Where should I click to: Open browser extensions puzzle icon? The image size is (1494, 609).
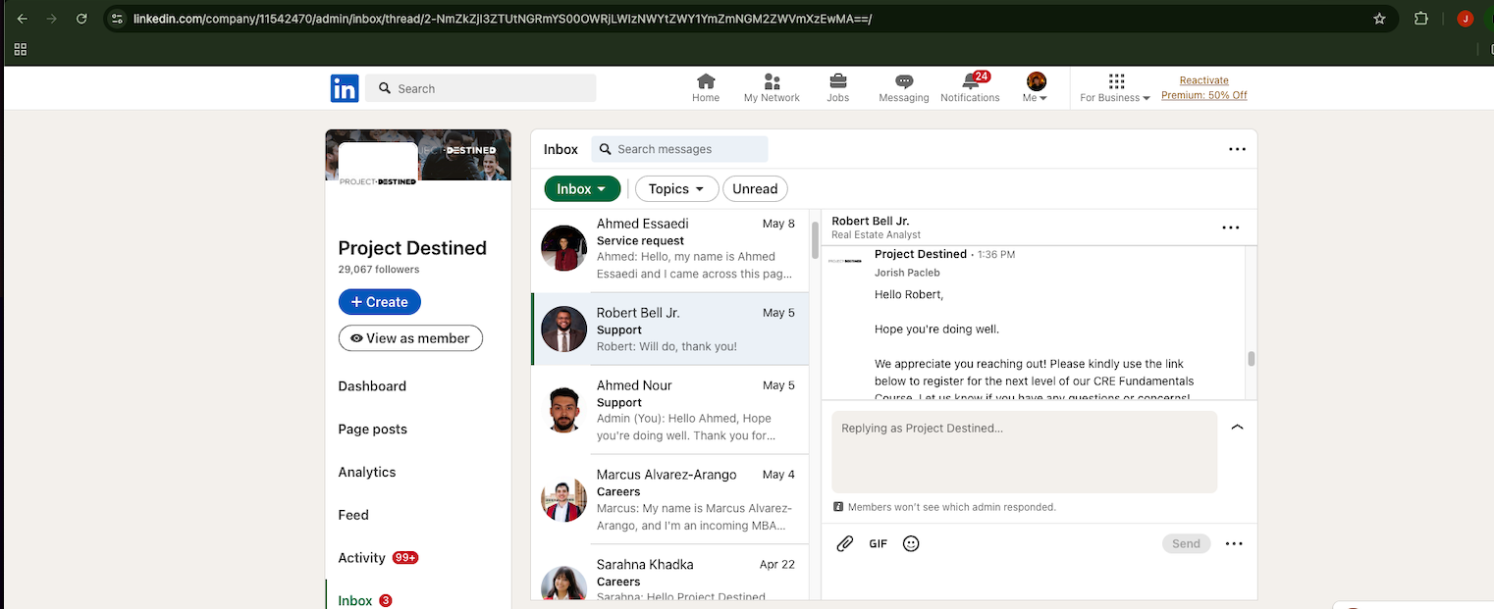1420,19
